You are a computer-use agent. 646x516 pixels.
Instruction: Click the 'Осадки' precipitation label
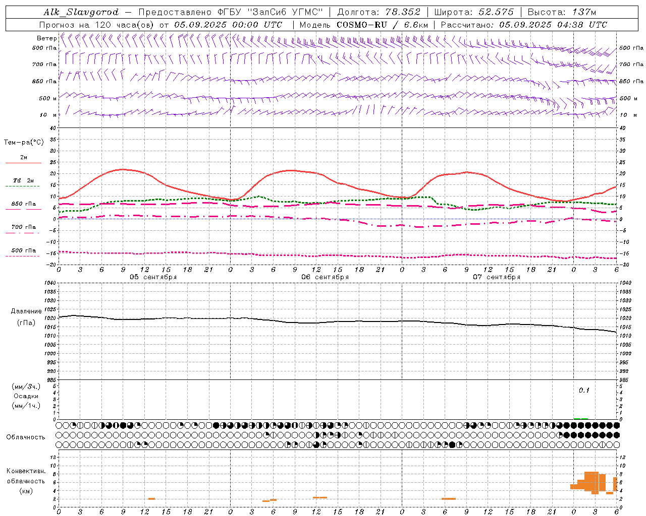point(26,396)
